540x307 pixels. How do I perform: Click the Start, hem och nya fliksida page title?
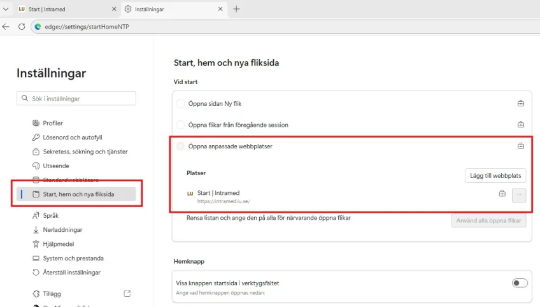[226, 62]
